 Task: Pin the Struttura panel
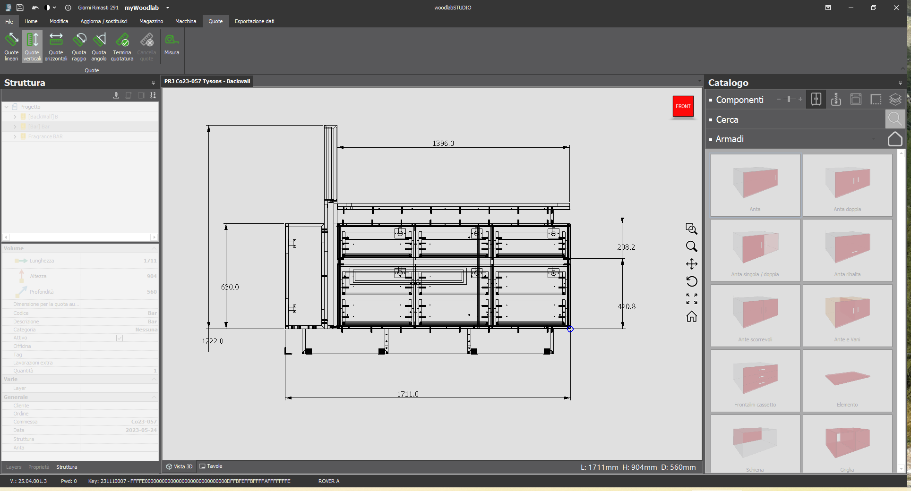[x=153, y=83]
